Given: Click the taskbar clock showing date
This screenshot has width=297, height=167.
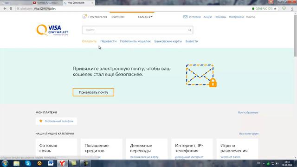Looking at the screenshot, I should (287, 163).
